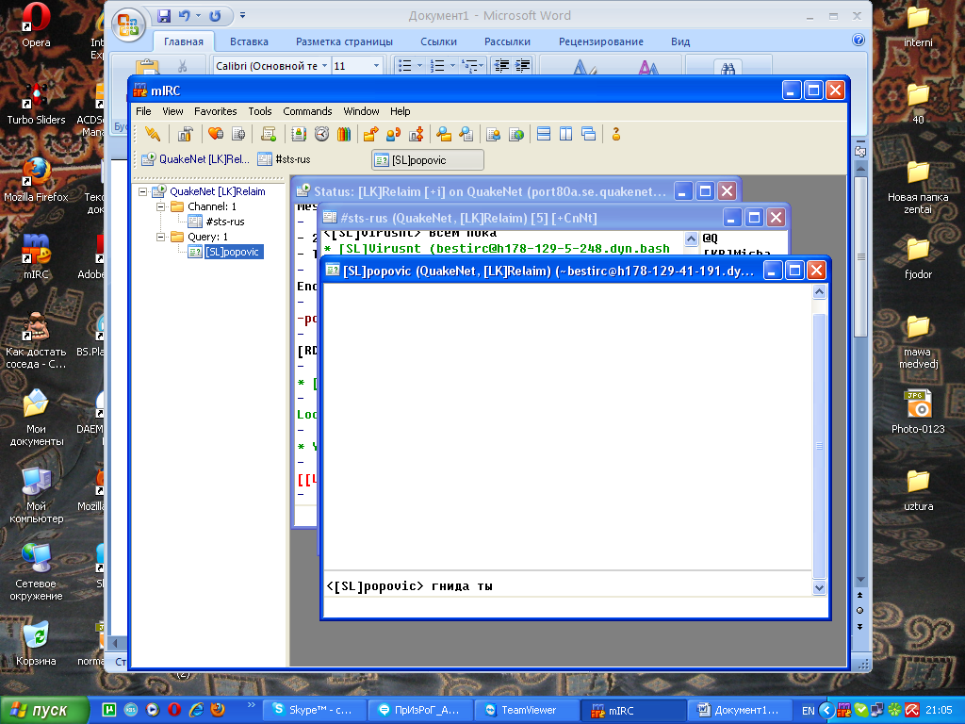The height and width of the screenshot is (724, 965).
Task: Open the Channels List icon in mIRC
Action: (238, 134)
